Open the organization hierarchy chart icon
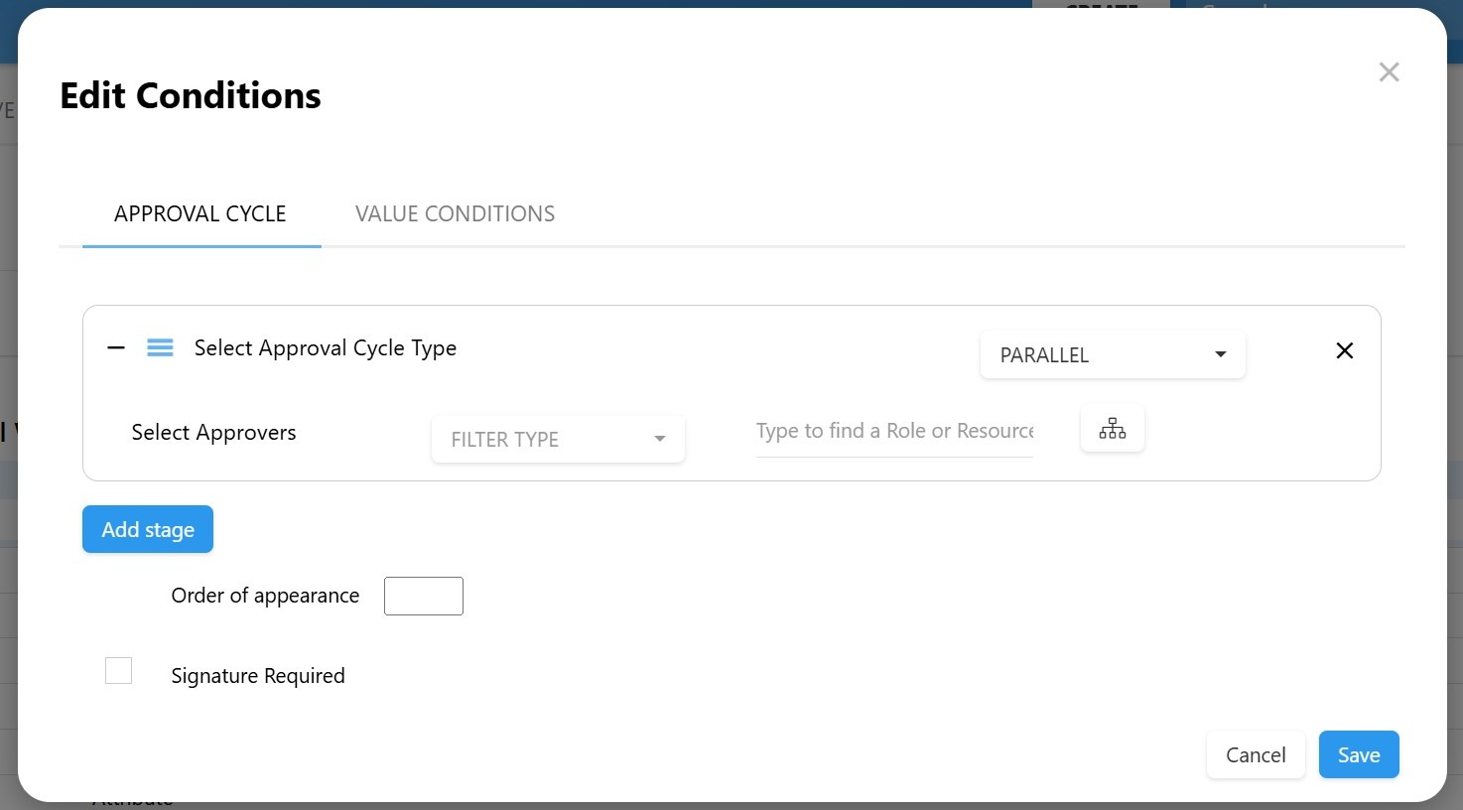 [1112, 429]
